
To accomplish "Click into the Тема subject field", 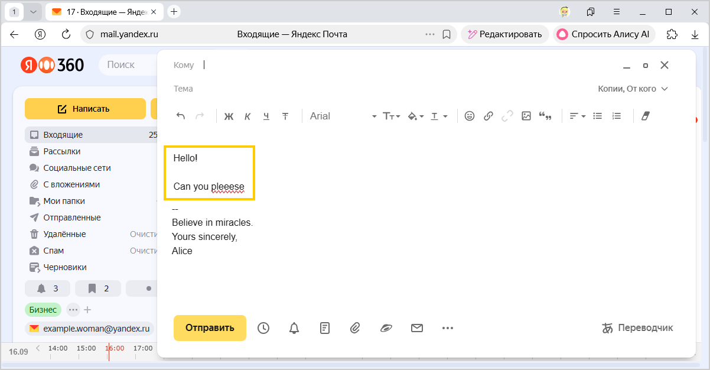I will point(354,89).
